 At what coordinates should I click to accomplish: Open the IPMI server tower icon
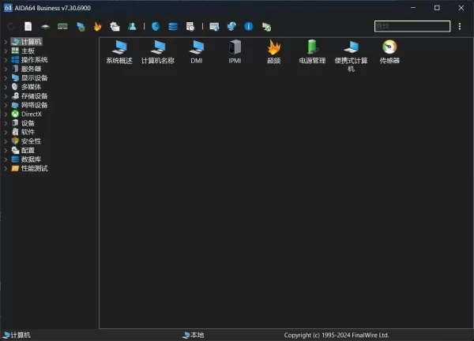point(235,48)
